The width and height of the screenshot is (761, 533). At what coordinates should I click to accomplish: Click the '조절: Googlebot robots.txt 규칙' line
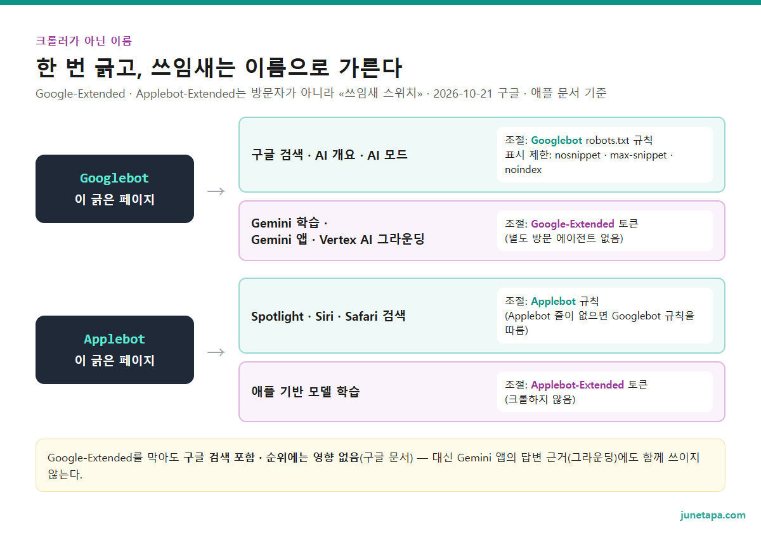pos(579,140)
